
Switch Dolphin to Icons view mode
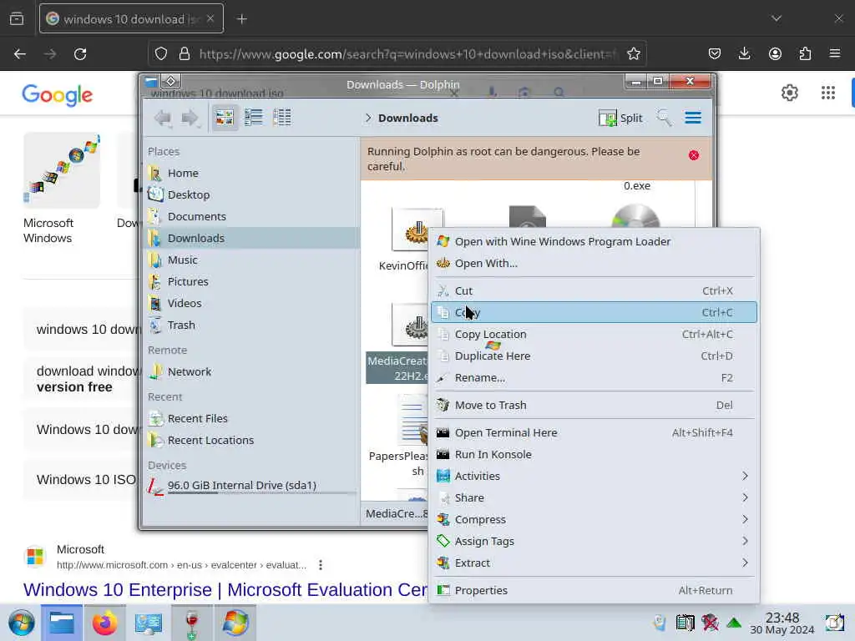[225, 117]
